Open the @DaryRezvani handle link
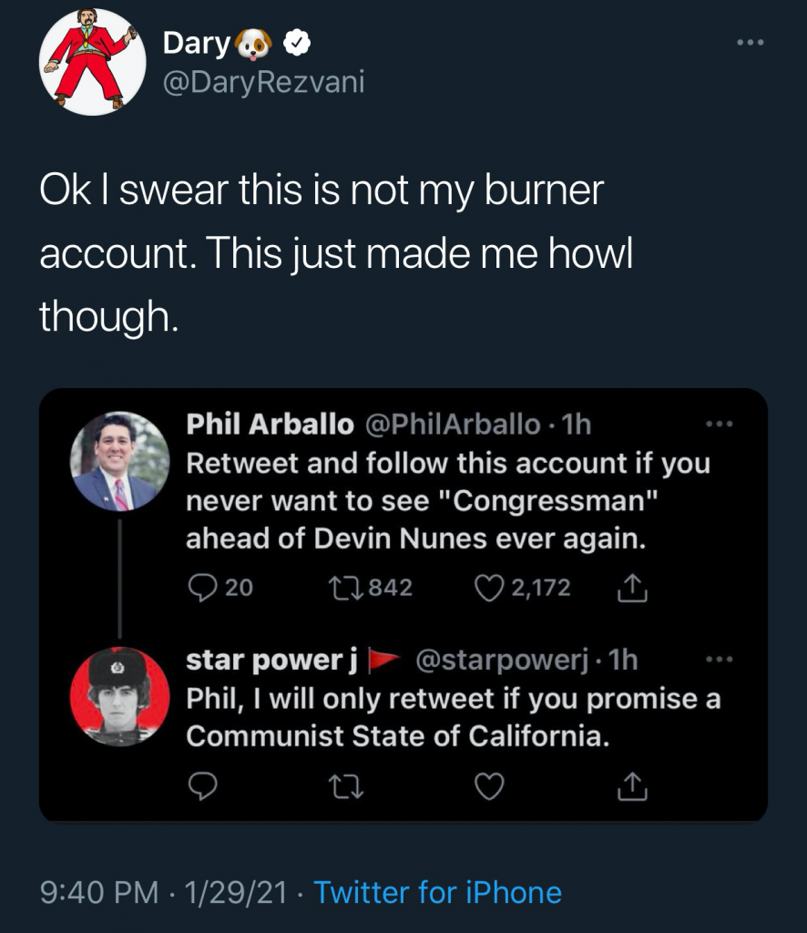807x933 pixels. point(263,81)
